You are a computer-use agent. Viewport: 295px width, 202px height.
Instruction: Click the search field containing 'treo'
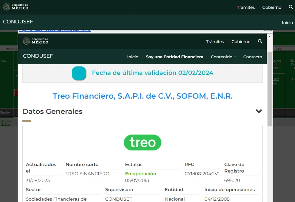tap(284, 48)
